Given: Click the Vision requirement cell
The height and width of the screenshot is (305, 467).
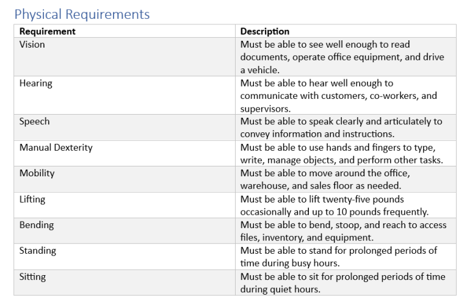Looking at the screenshot, I should (x=125, y=57).
